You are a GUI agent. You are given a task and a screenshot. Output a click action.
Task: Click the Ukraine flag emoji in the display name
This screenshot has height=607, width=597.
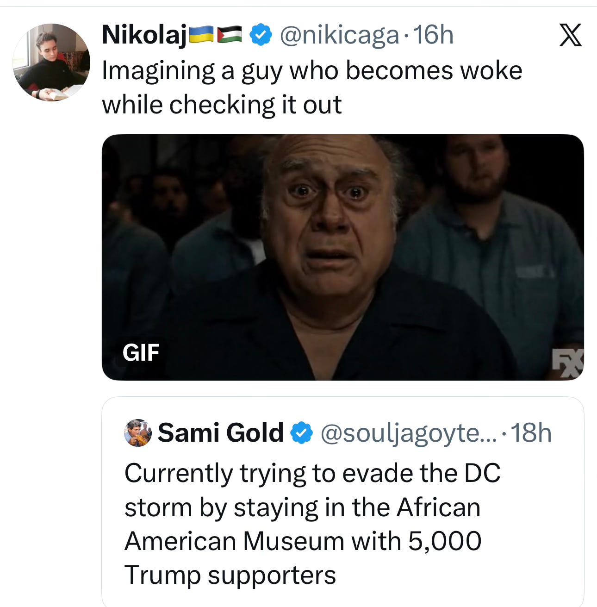click(201, 35)
